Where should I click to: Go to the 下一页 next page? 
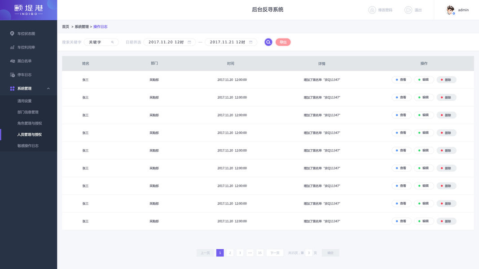[x=275, y=253]
